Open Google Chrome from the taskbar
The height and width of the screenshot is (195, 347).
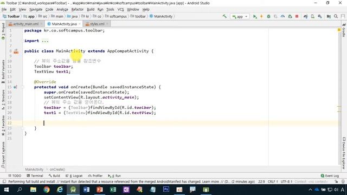(47, 190)
